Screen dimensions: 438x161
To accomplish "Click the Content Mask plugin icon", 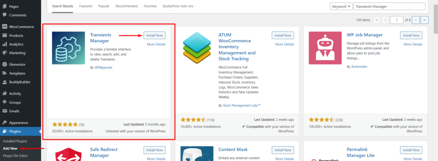I will click(197, 154).
